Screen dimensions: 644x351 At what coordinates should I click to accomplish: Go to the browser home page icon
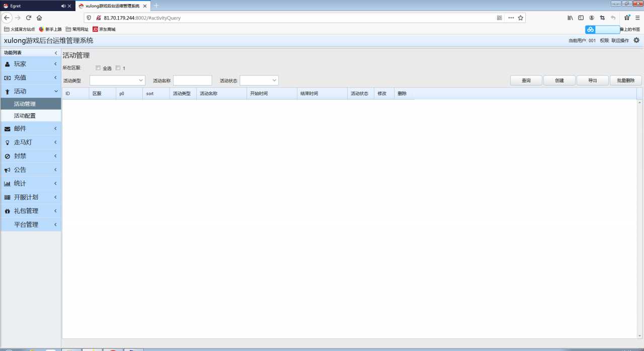point(39,18)
